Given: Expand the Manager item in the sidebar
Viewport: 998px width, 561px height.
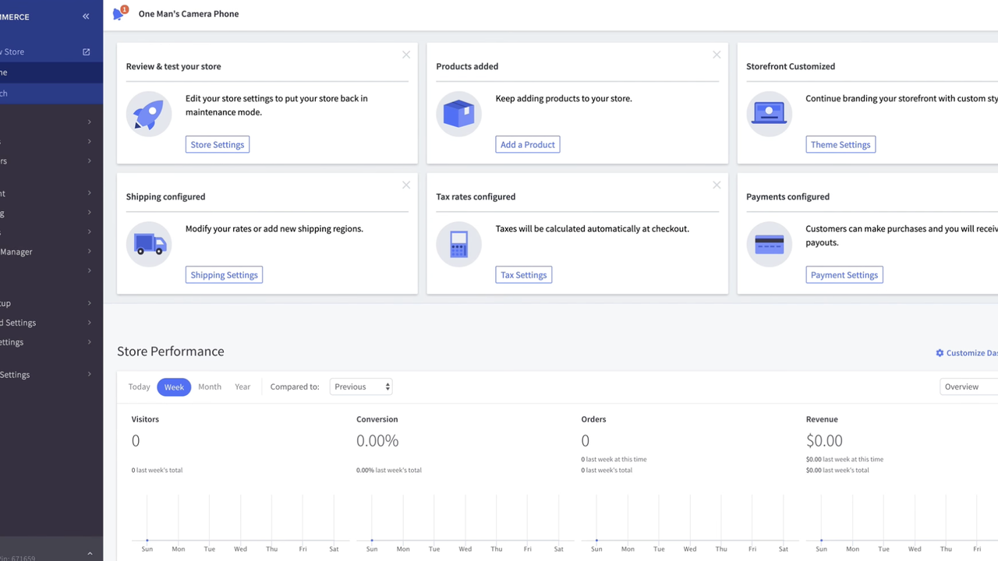Looking at the screenshot, I should pos(47,251).
